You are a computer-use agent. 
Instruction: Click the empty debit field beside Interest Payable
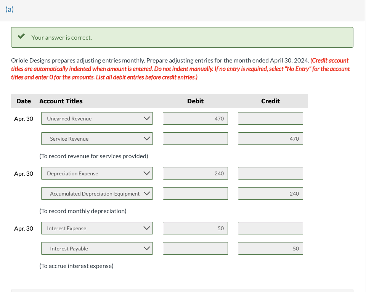195,248
